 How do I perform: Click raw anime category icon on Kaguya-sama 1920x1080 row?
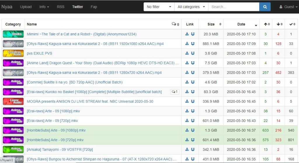pos(13,44)
